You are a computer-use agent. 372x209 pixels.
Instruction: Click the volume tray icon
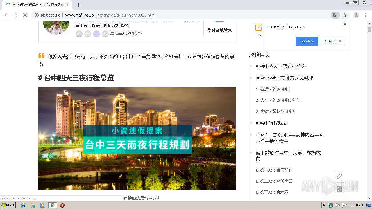pos(337,205)
